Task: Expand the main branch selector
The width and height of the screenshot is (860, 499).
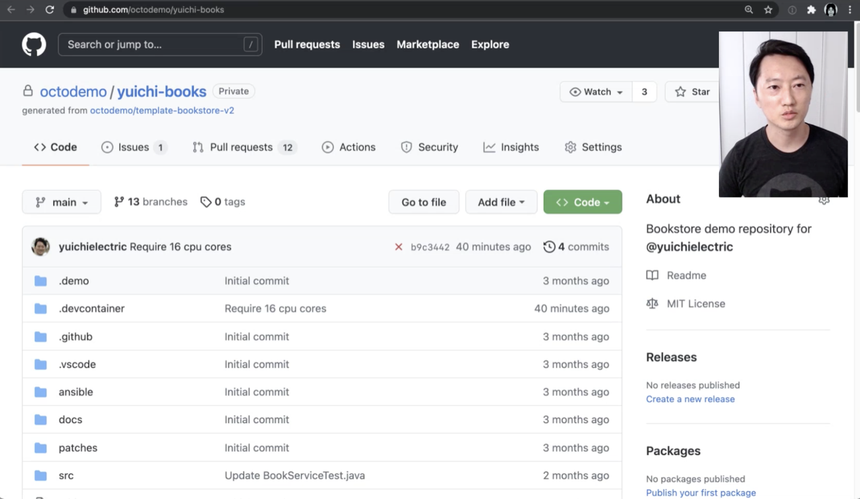Action: (62, 202)
